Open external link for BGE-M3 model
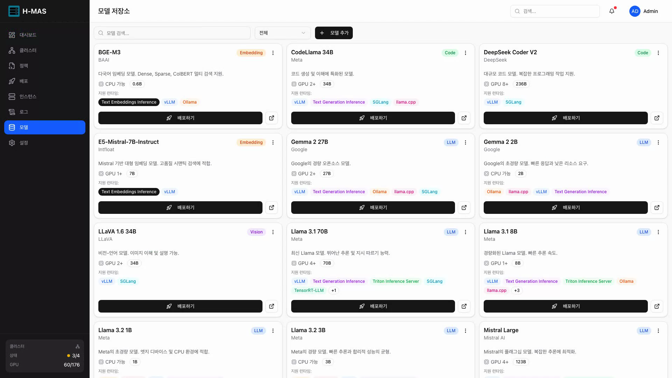The image size is (672, 378). (x=272, y=118)
